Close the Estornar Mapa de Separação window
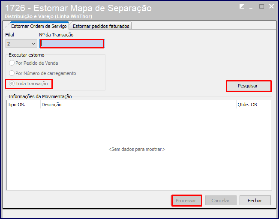The width and height of the screenshot is (279, 219). (x=272, y=6)
